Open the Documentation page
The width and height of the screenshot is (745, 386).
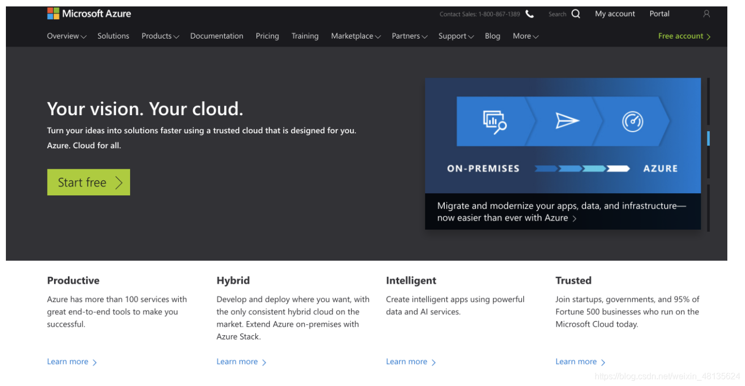tap(217, 36)
